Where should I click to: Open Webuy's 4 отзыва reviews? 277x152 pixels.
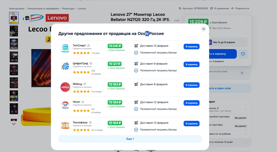pyautogui.click(x=96, y=92)
